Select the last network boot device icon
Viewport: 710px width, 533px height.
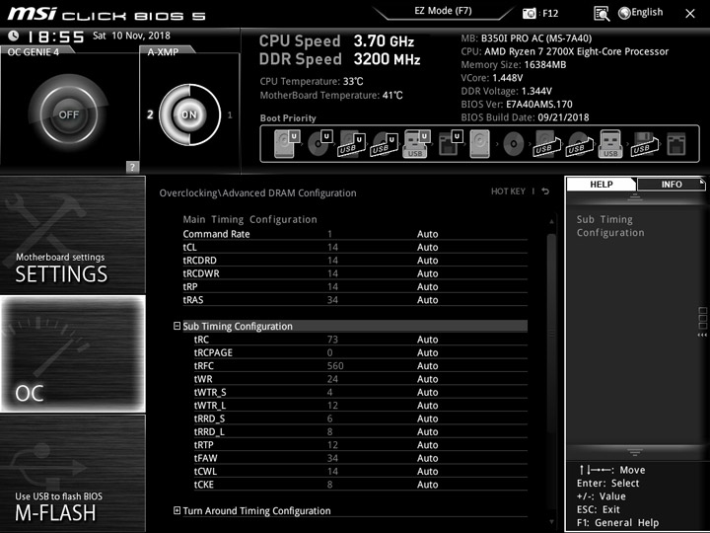(676, 144)
